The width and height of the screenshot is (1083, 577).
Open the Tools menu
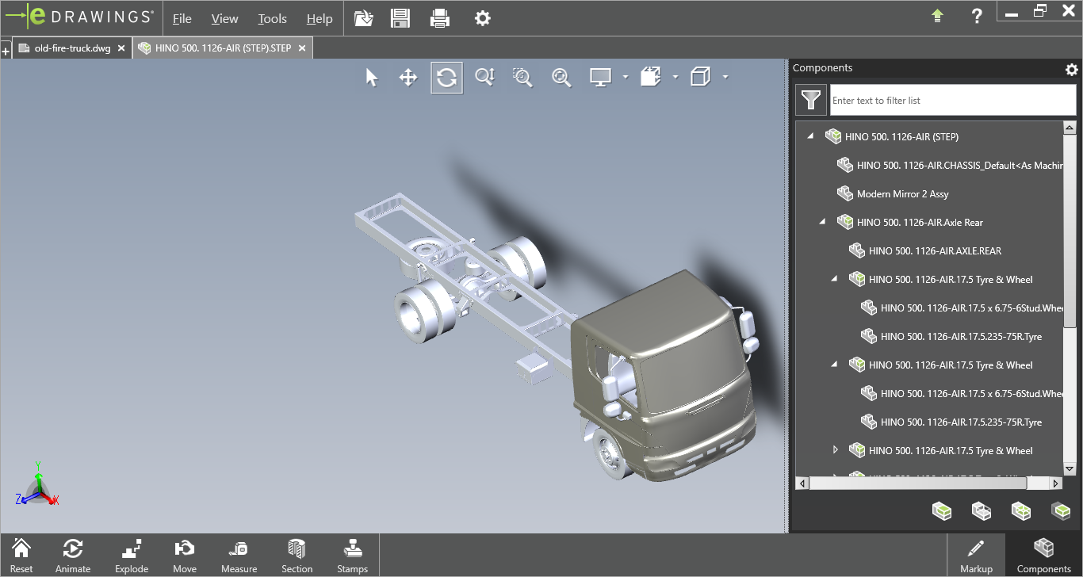point(272,19)
